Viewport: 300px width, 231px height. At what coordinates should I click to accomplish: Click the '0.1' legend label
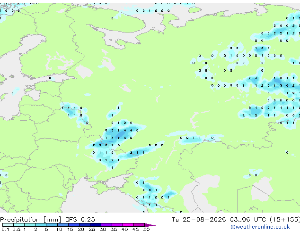pos(5,229)
